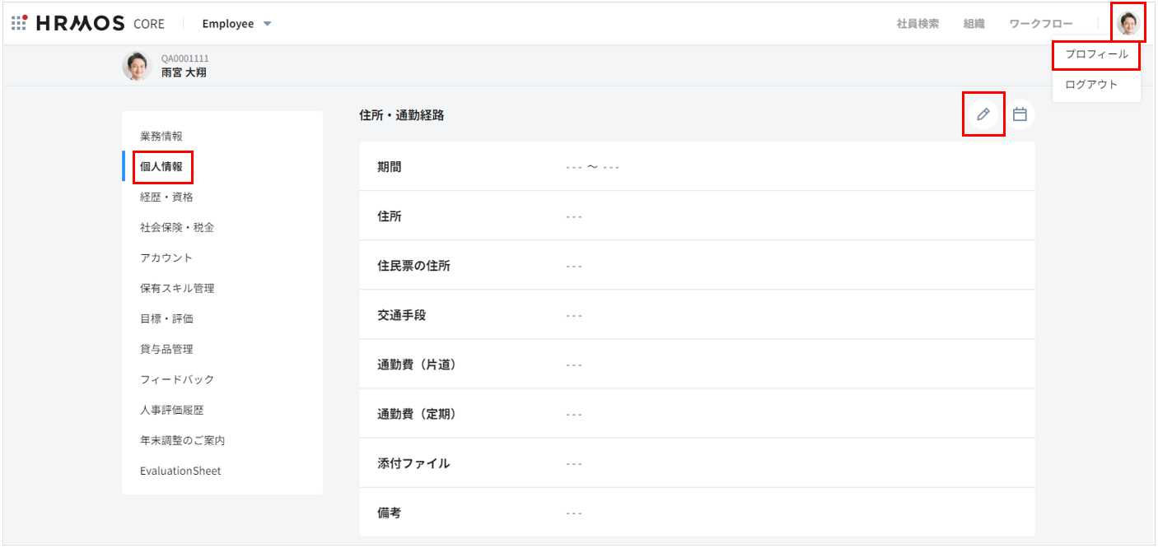Select プロフィール from the user menu

pyautogui.click(x=1096, y=54)
